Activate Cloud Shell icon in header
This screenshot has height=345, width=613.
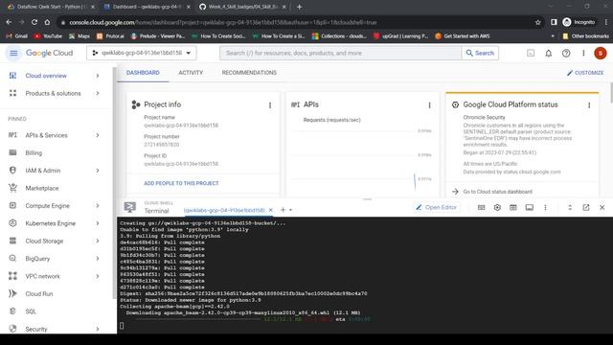pyautogui.click(x=531, y=53)
